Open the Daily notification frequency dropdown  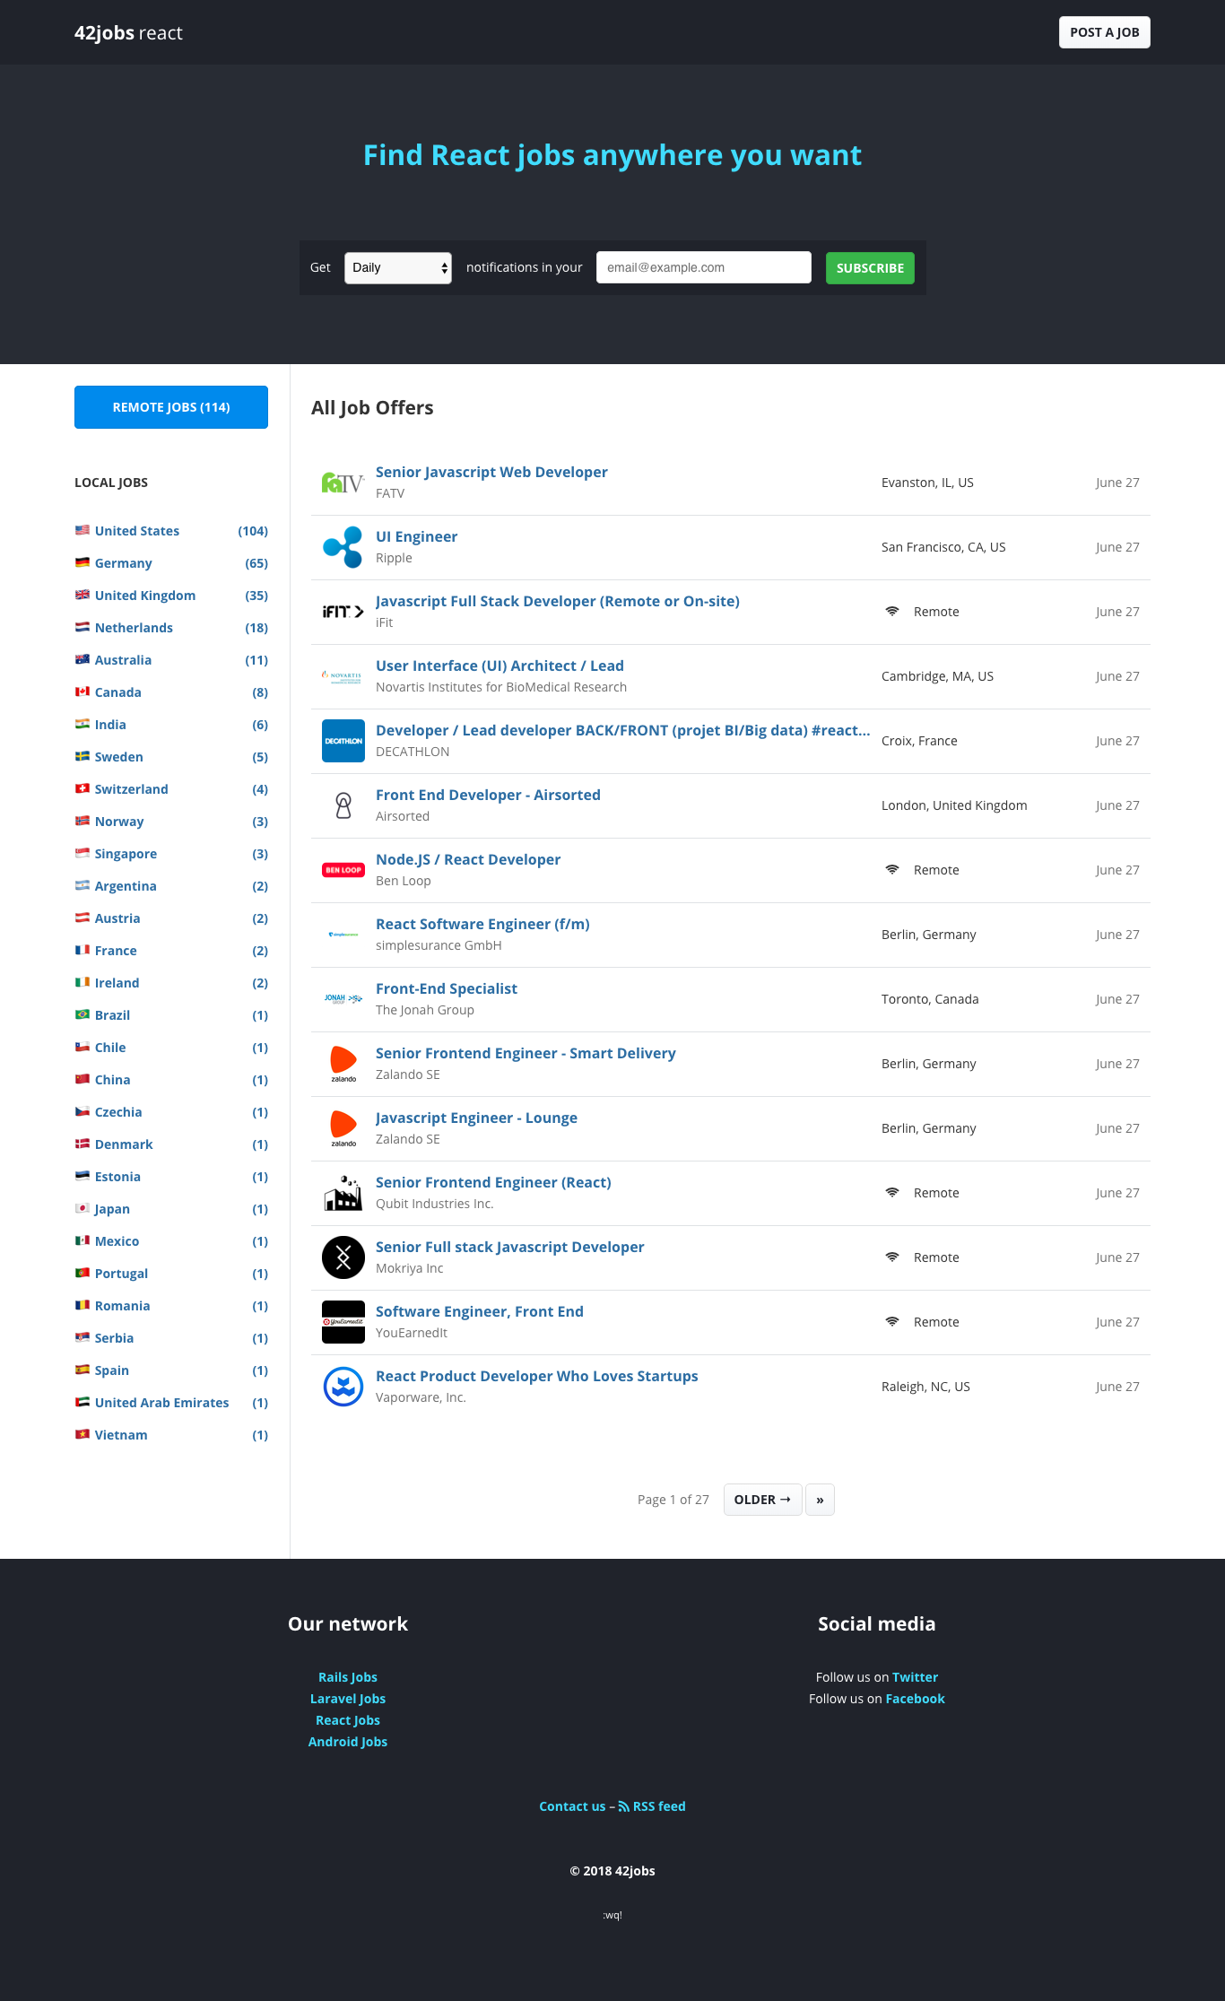[398, 267]
